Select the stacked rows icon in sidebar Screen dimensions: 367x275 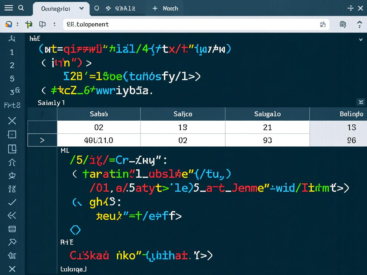pyautogui.click(x=12, y=229)
